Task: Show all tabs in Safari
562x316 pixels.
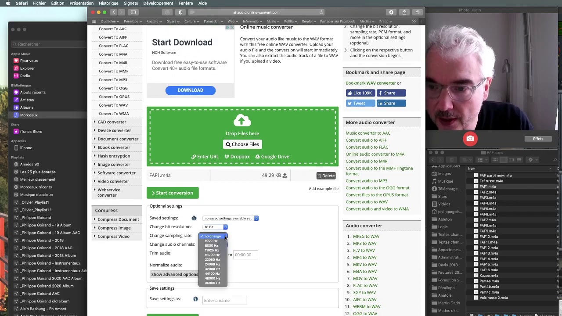Action: pos(418,12)
